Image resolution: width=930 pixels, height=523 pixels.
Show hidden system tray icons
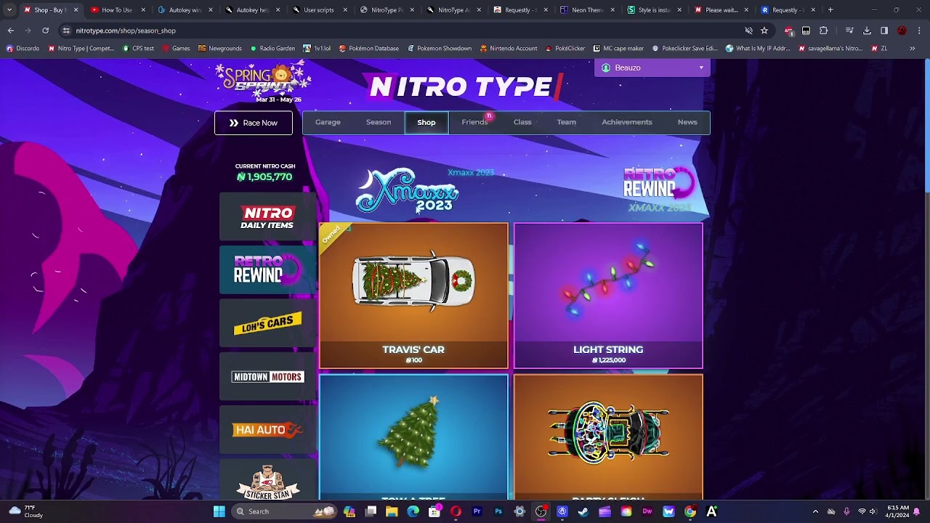point(815,511)
